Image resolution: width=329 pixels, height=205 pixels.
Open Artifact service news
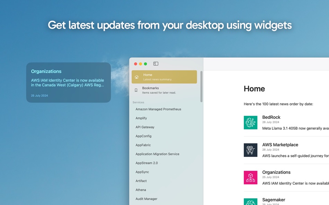[141, 181]
